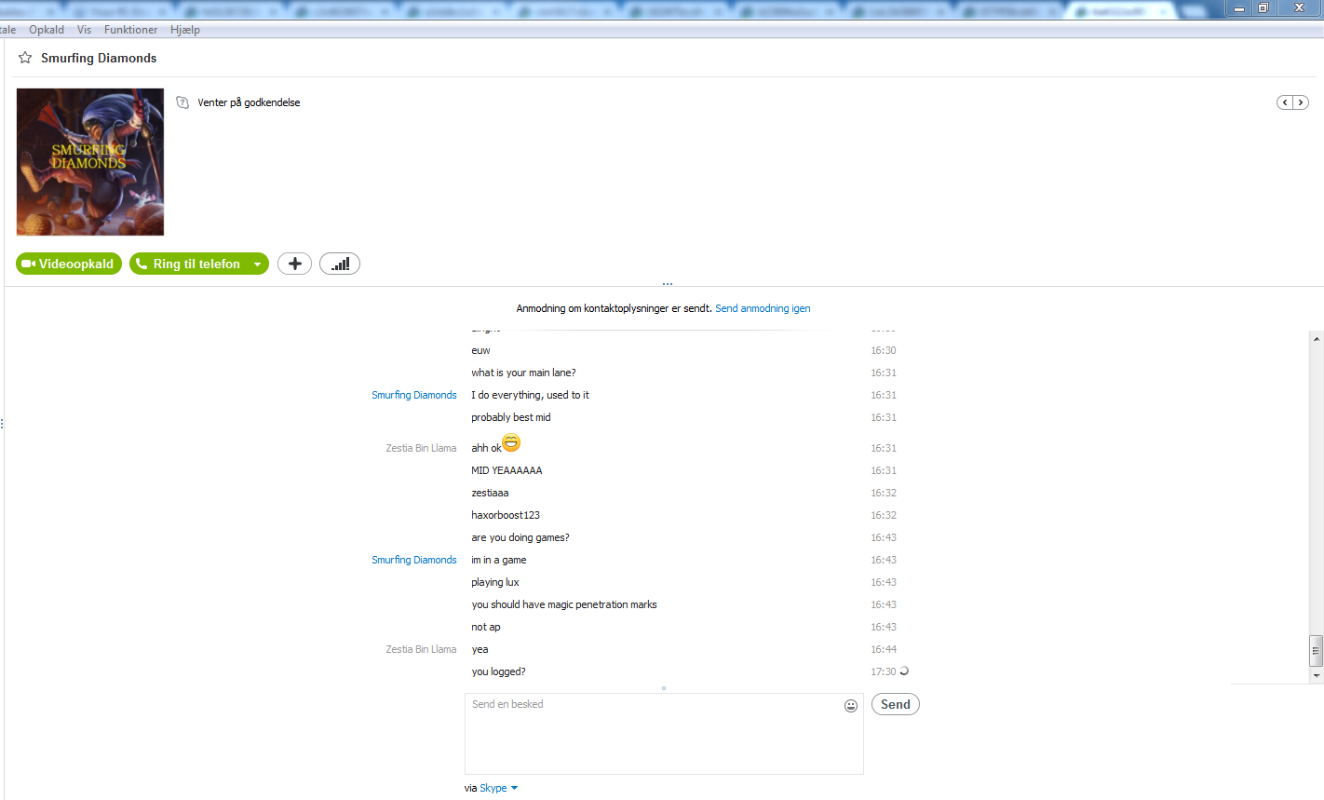This screenshot has height=800, width=1324.
Task: Click chat scrollbar up arrow
Action: (1317, 339)
